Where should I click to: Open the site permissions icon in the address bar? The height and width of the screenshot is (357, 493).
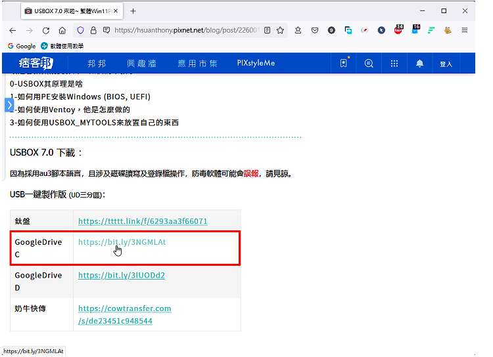click(x=106, y=30)
